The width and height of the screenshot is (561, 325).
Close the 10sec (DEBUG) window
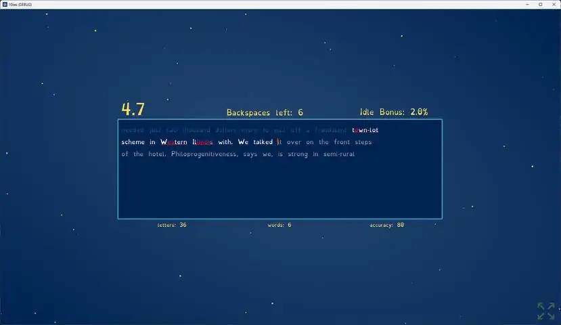point(554,4)
